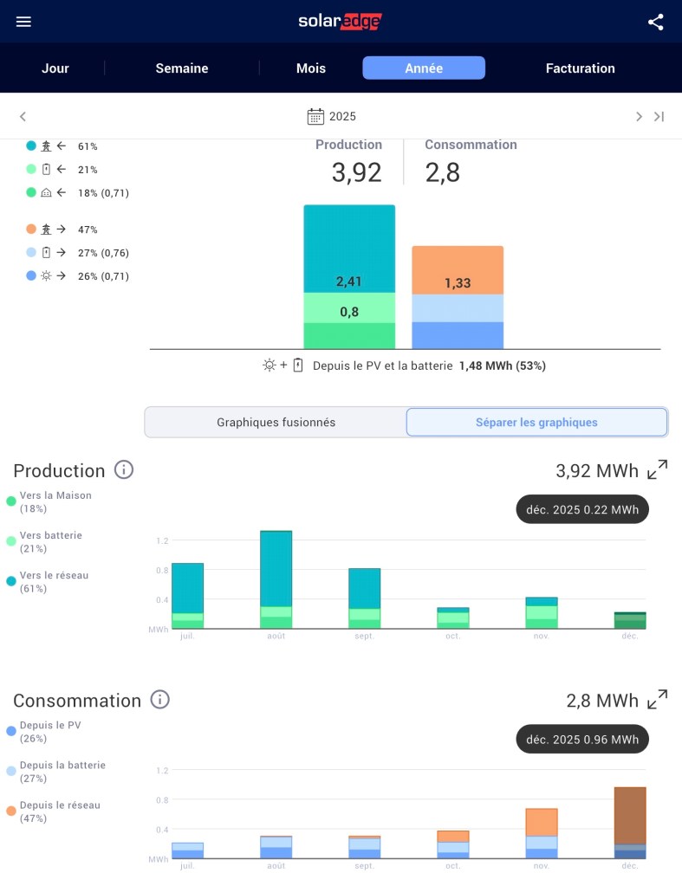Image resolution: width=682 pixels, height=886 pixels.
Task: Expand the Consommation chart fullscreen
Action: click(x=658, y=700)
